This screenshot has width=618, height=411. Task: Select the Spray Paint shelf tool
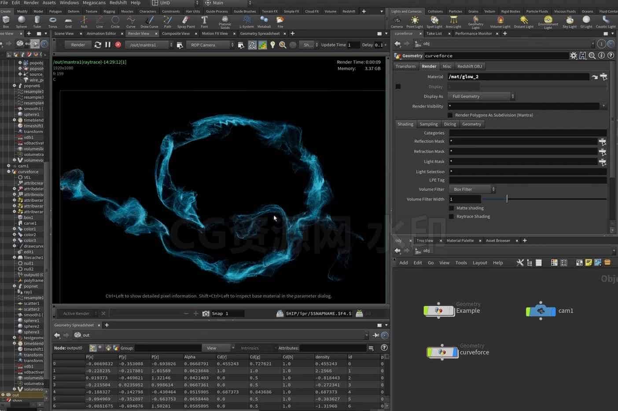point(186,22)
